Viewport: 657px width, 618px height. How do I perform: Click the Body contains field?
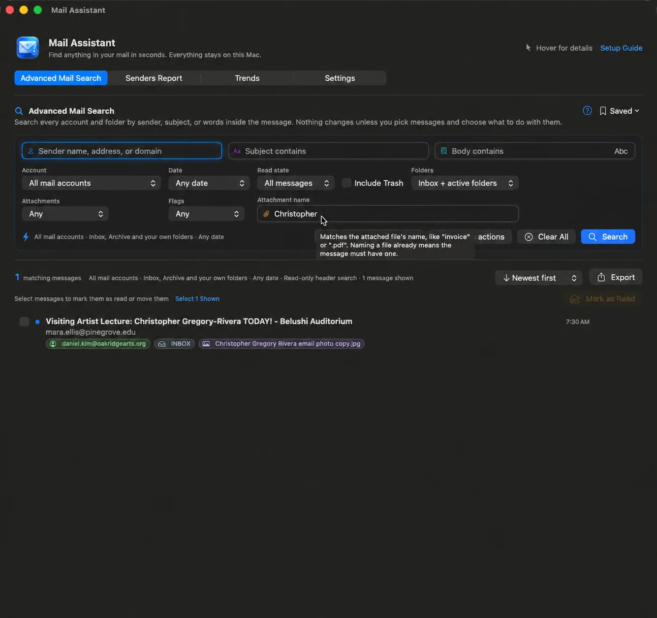point(535,151)
